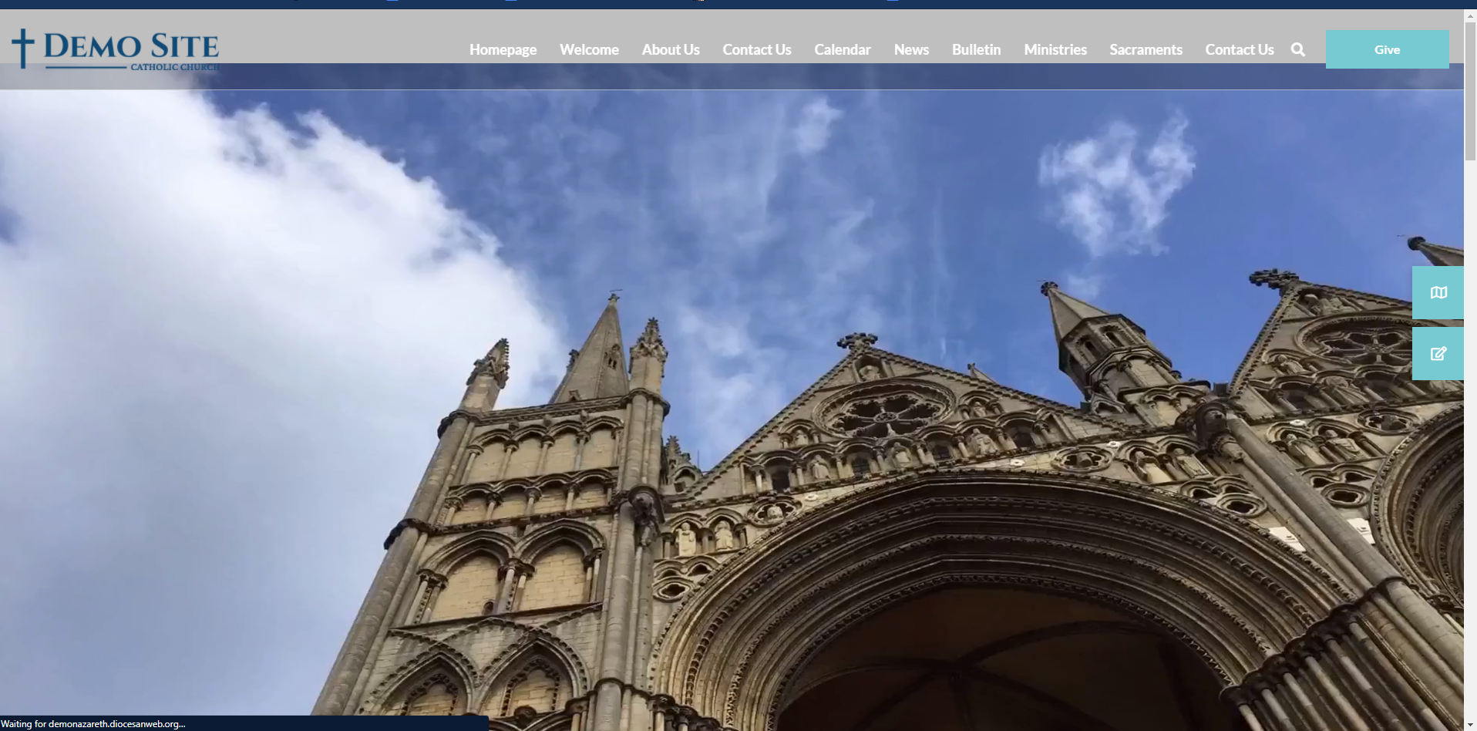Go to the Homepage nav link

(x=503, y=49)
